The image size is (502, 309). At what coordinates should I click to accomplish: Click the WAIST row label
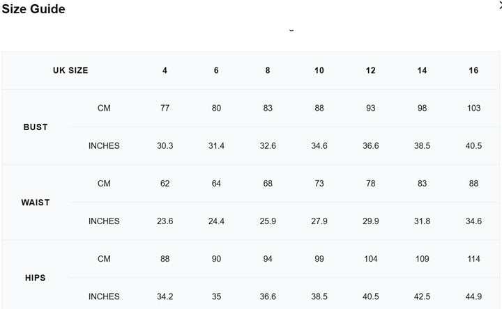click(36, 203)
